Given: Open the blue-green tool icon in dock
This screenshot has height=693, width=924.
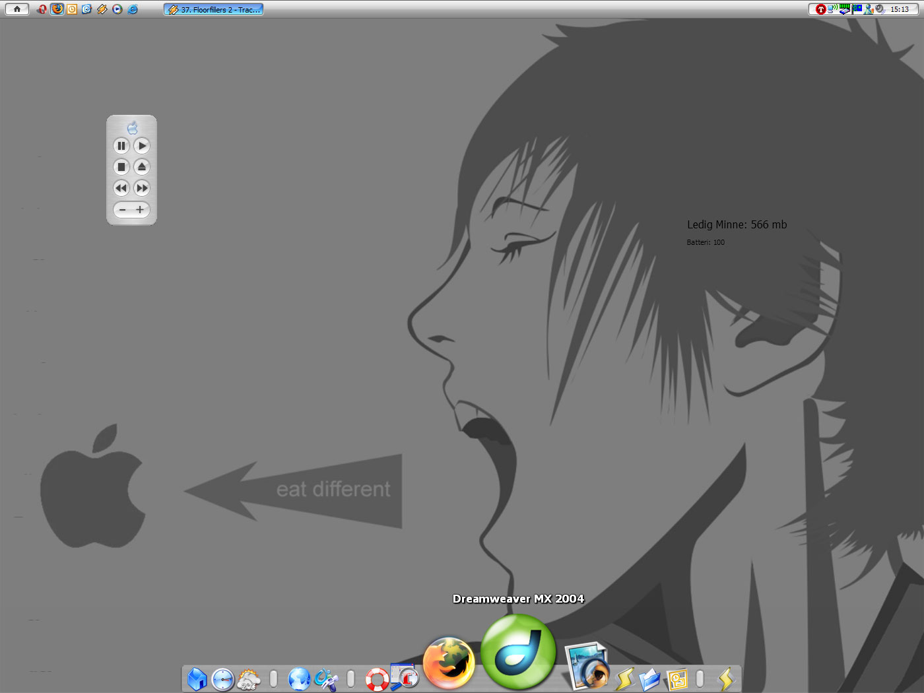Looking at the screenshot, I should pyautogui.click(x=326, y=680).
